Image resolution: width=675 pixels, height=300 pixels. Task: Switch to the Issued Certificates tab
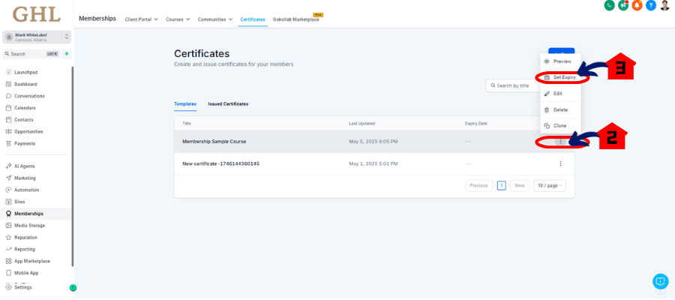[228, 103]
